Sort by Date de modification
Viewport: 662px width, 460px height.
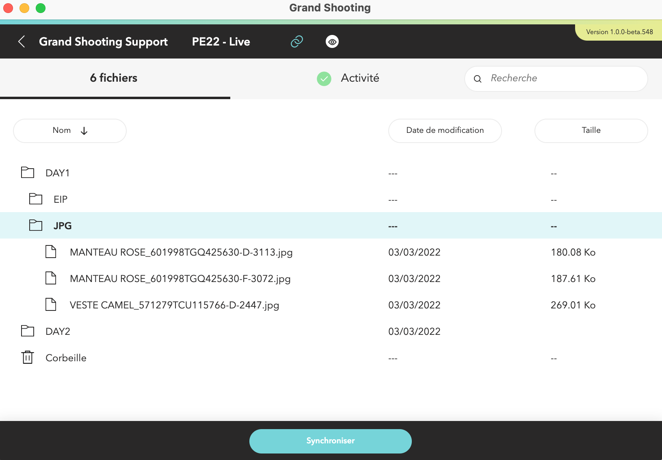(445, 130)
